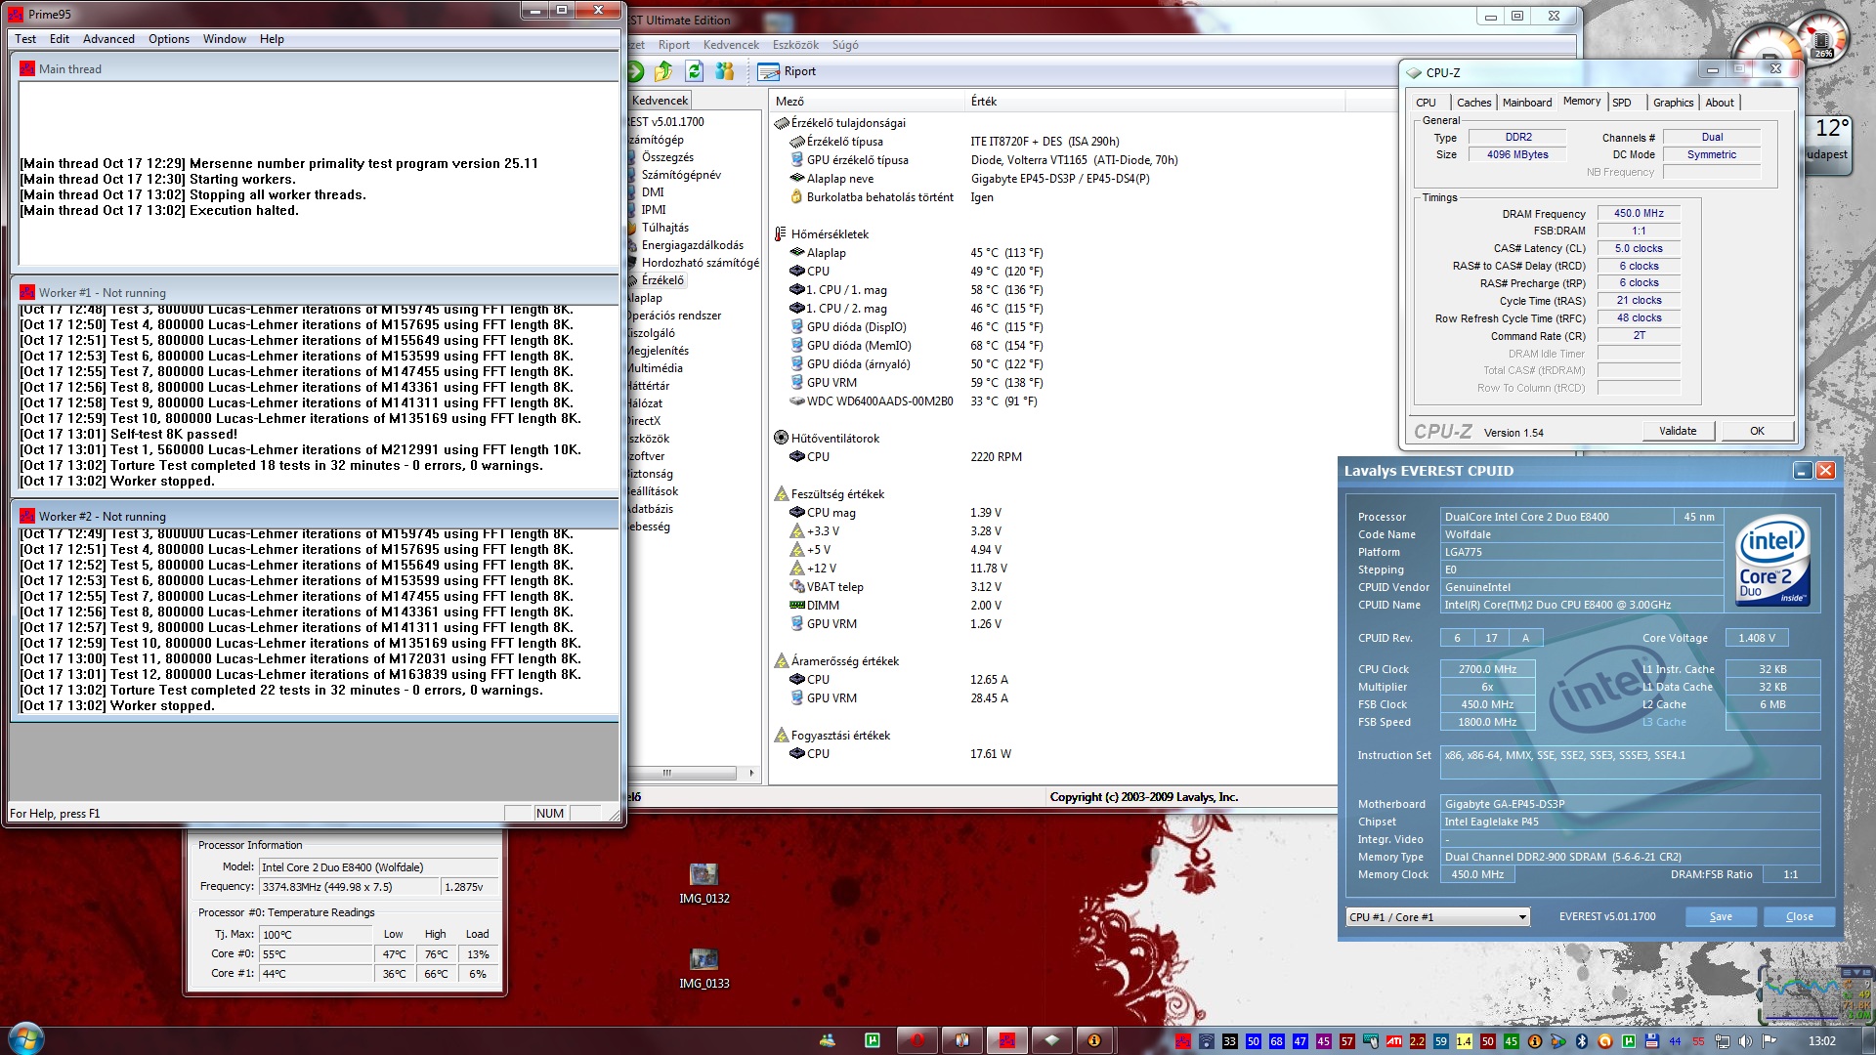Viewport: 1876px width, 1055px height.
Task: Click the Worker #1 window title icon
Action: pos(27,292)
